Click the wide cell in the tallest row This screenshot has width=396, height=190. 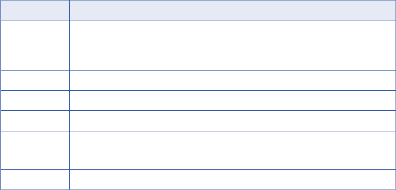pos(232,150)
